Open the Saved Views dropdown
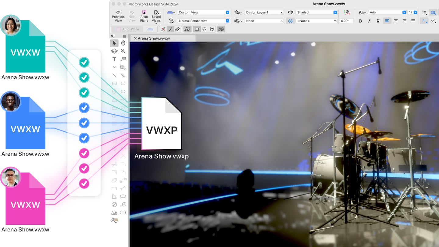This screenshot has height=247, width=439. (x=156, y=16)
